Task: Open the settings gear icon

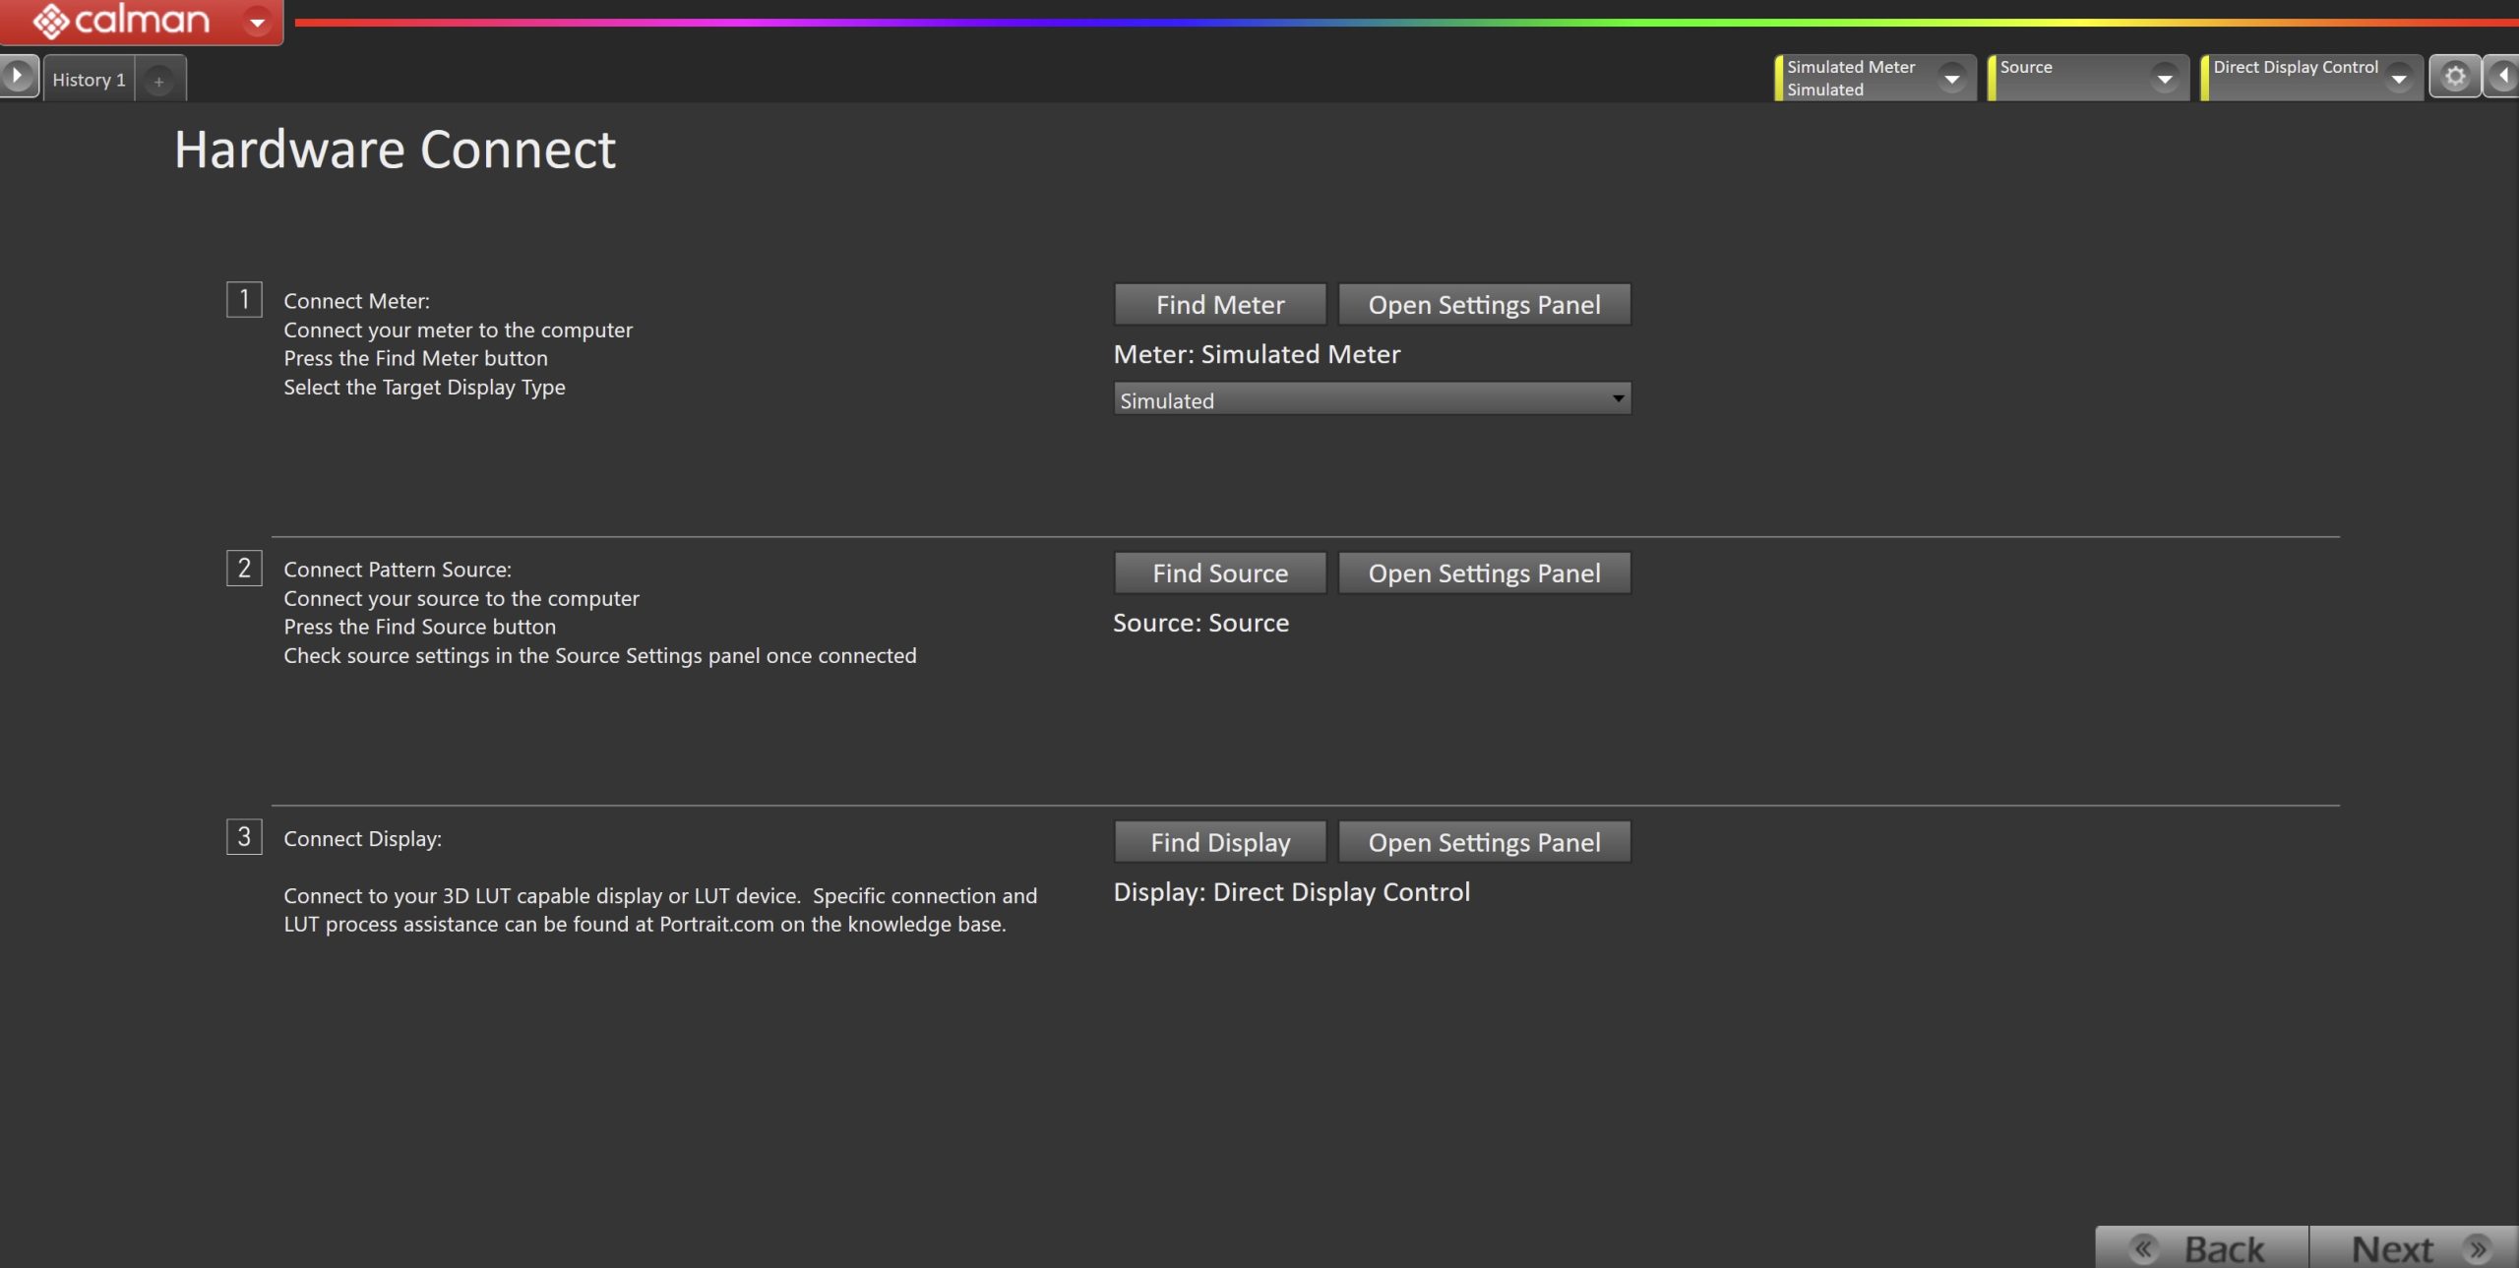Action: (x=2454, y=77)
